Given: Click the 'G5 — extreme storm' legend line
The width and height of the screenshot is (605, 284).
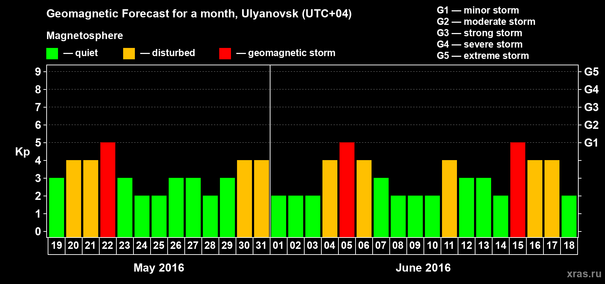Looking at the screenshot, I should click(483, 56).
